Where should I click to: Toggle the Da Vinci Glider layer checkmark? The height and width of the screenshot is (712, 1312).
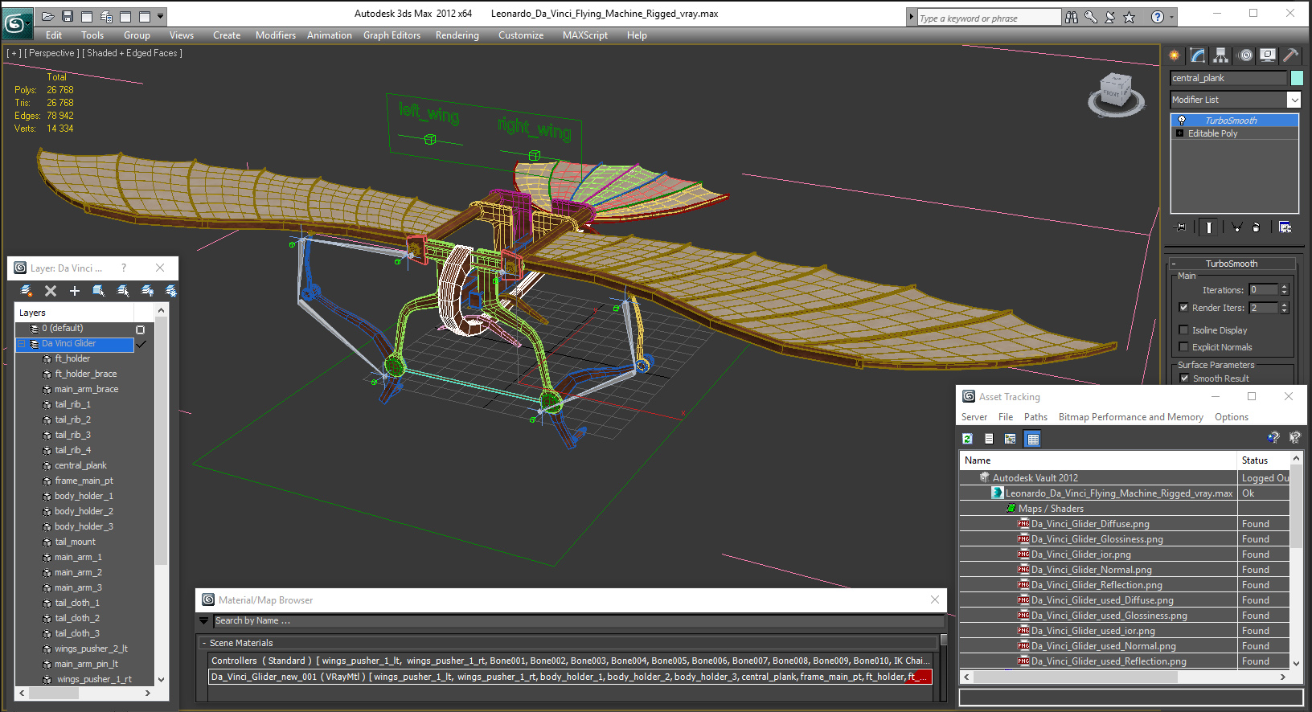pyautogui.click(x=141, y=344)
